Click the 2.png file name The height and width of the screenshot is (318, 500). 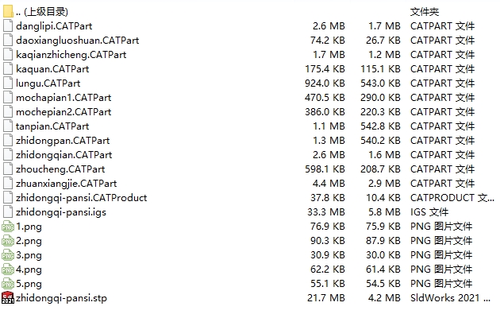(x=29, y=241)
